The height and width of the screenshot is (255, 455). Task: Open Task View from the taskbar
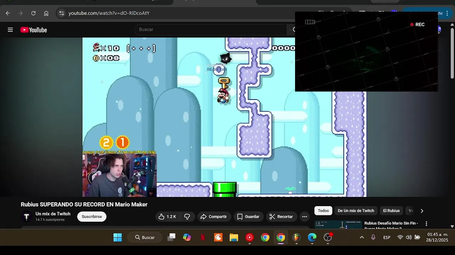click(171, 237)
